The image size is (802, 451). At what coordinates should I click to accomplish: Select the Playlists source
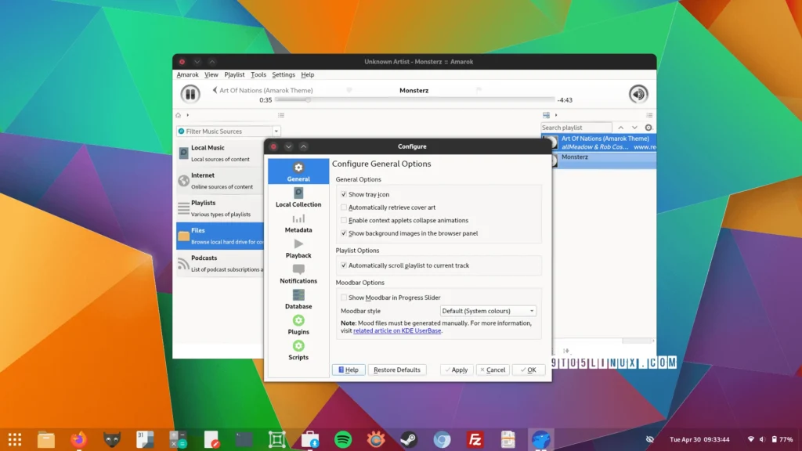coord(220,208)
